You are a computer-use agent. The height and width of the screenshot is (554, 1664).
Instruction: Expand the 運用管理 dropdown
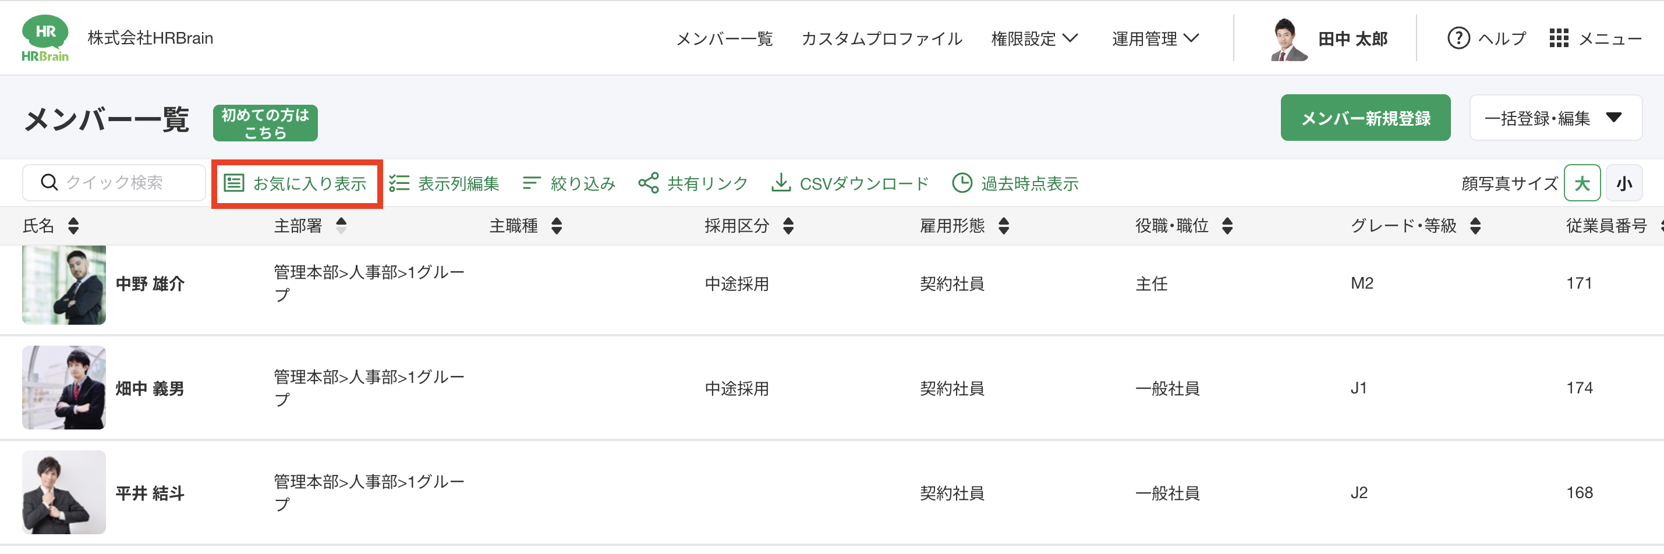(x=1155, y=39)
